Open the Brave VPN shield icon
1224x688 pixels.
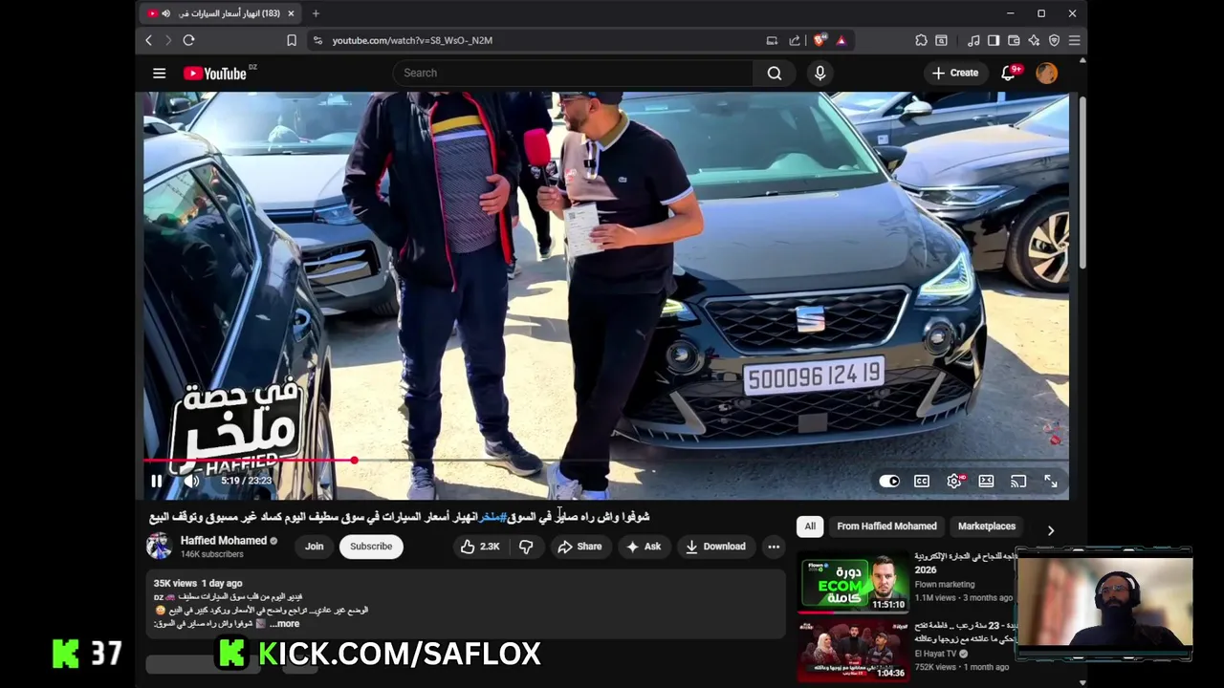point(1054,40)
